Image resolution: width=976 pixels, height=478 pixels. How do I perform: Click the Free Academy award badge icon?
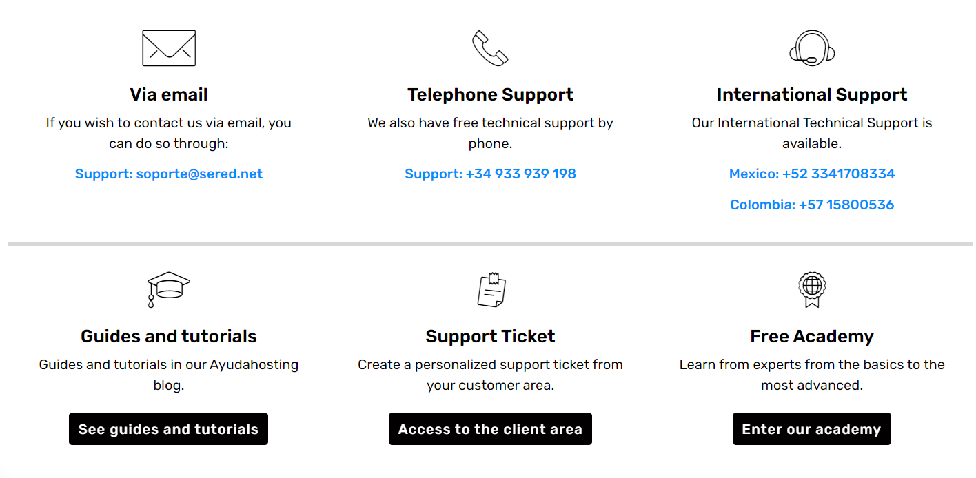812,289
